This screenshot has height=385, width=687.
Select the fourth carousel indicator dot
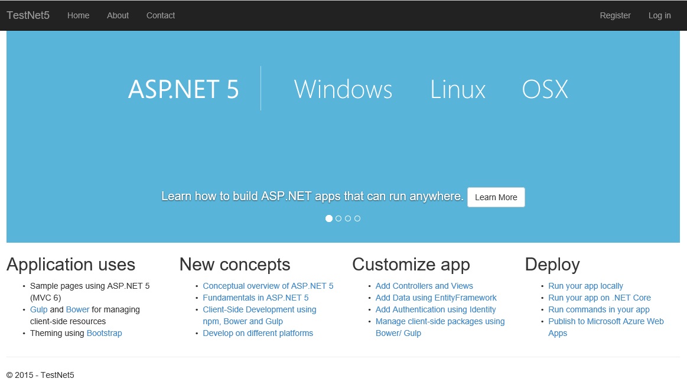[x=357, y=218]
